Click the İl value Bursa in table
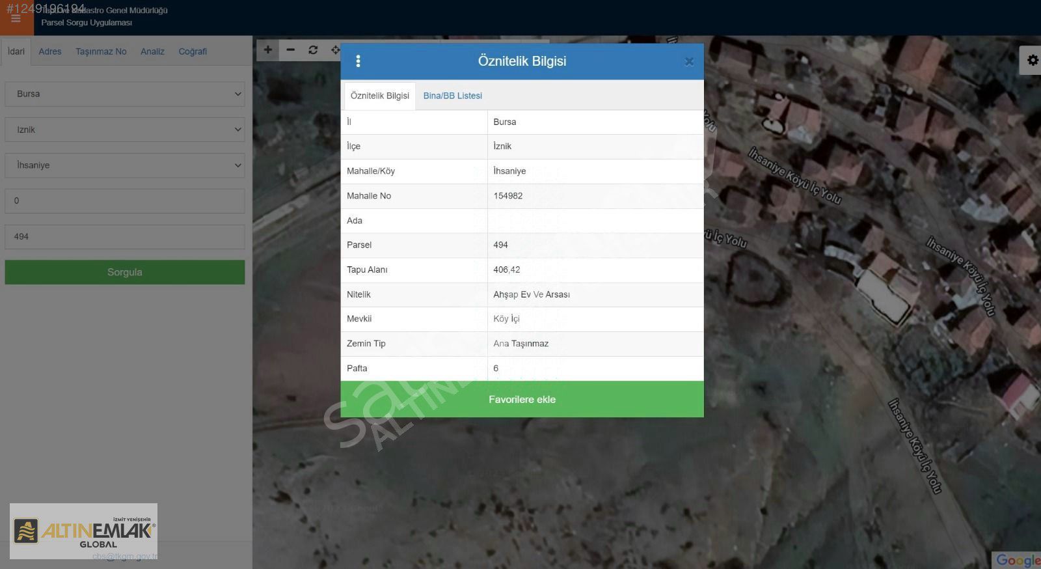1041x569 pixels. pyautogui.click(x=504, y=122)
